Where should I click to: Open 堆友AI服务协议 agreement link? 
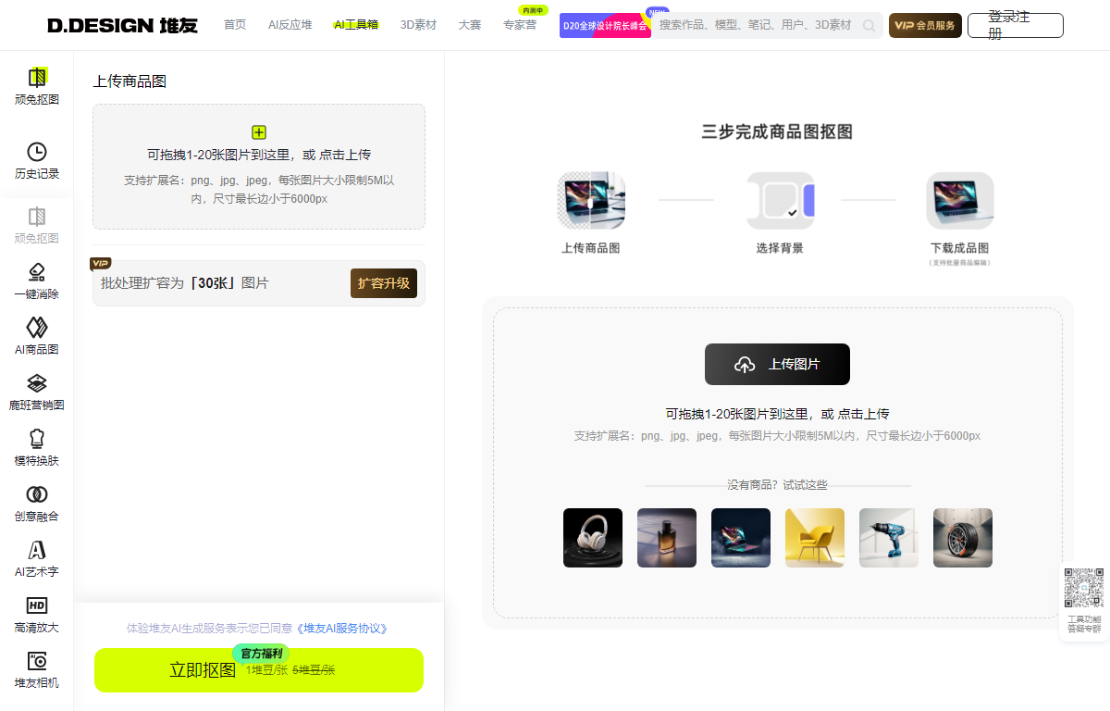pos(342,628)
